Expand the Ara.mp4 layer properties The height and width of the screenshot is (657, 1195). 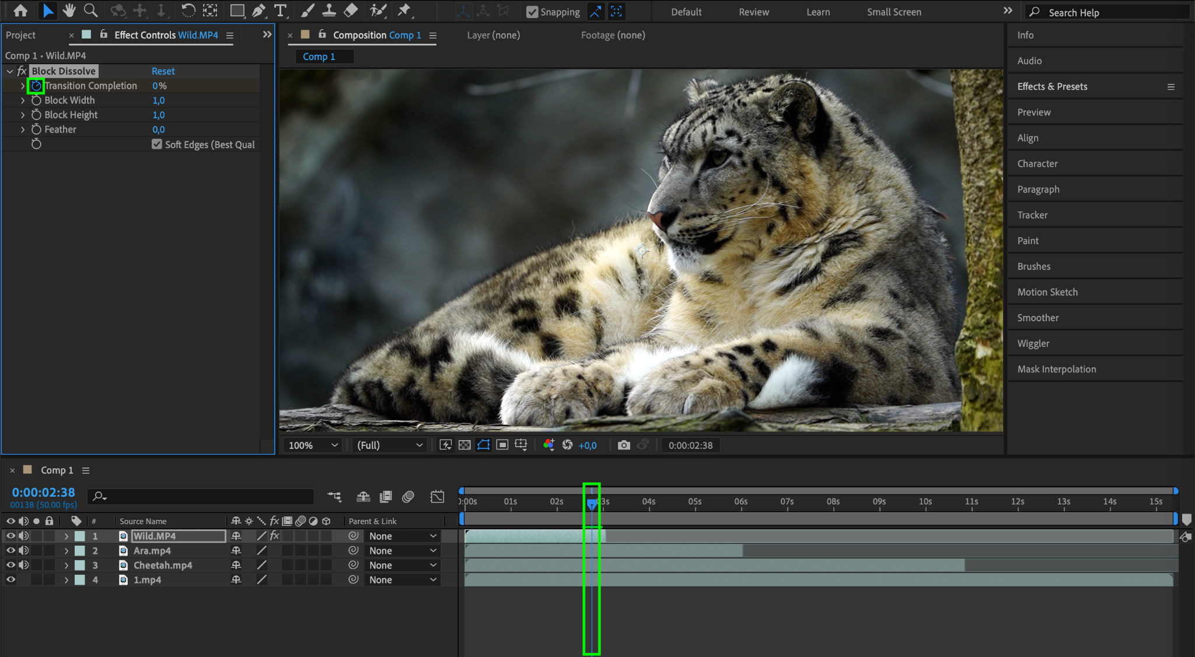pyautogui.click(x=66, y=551)
